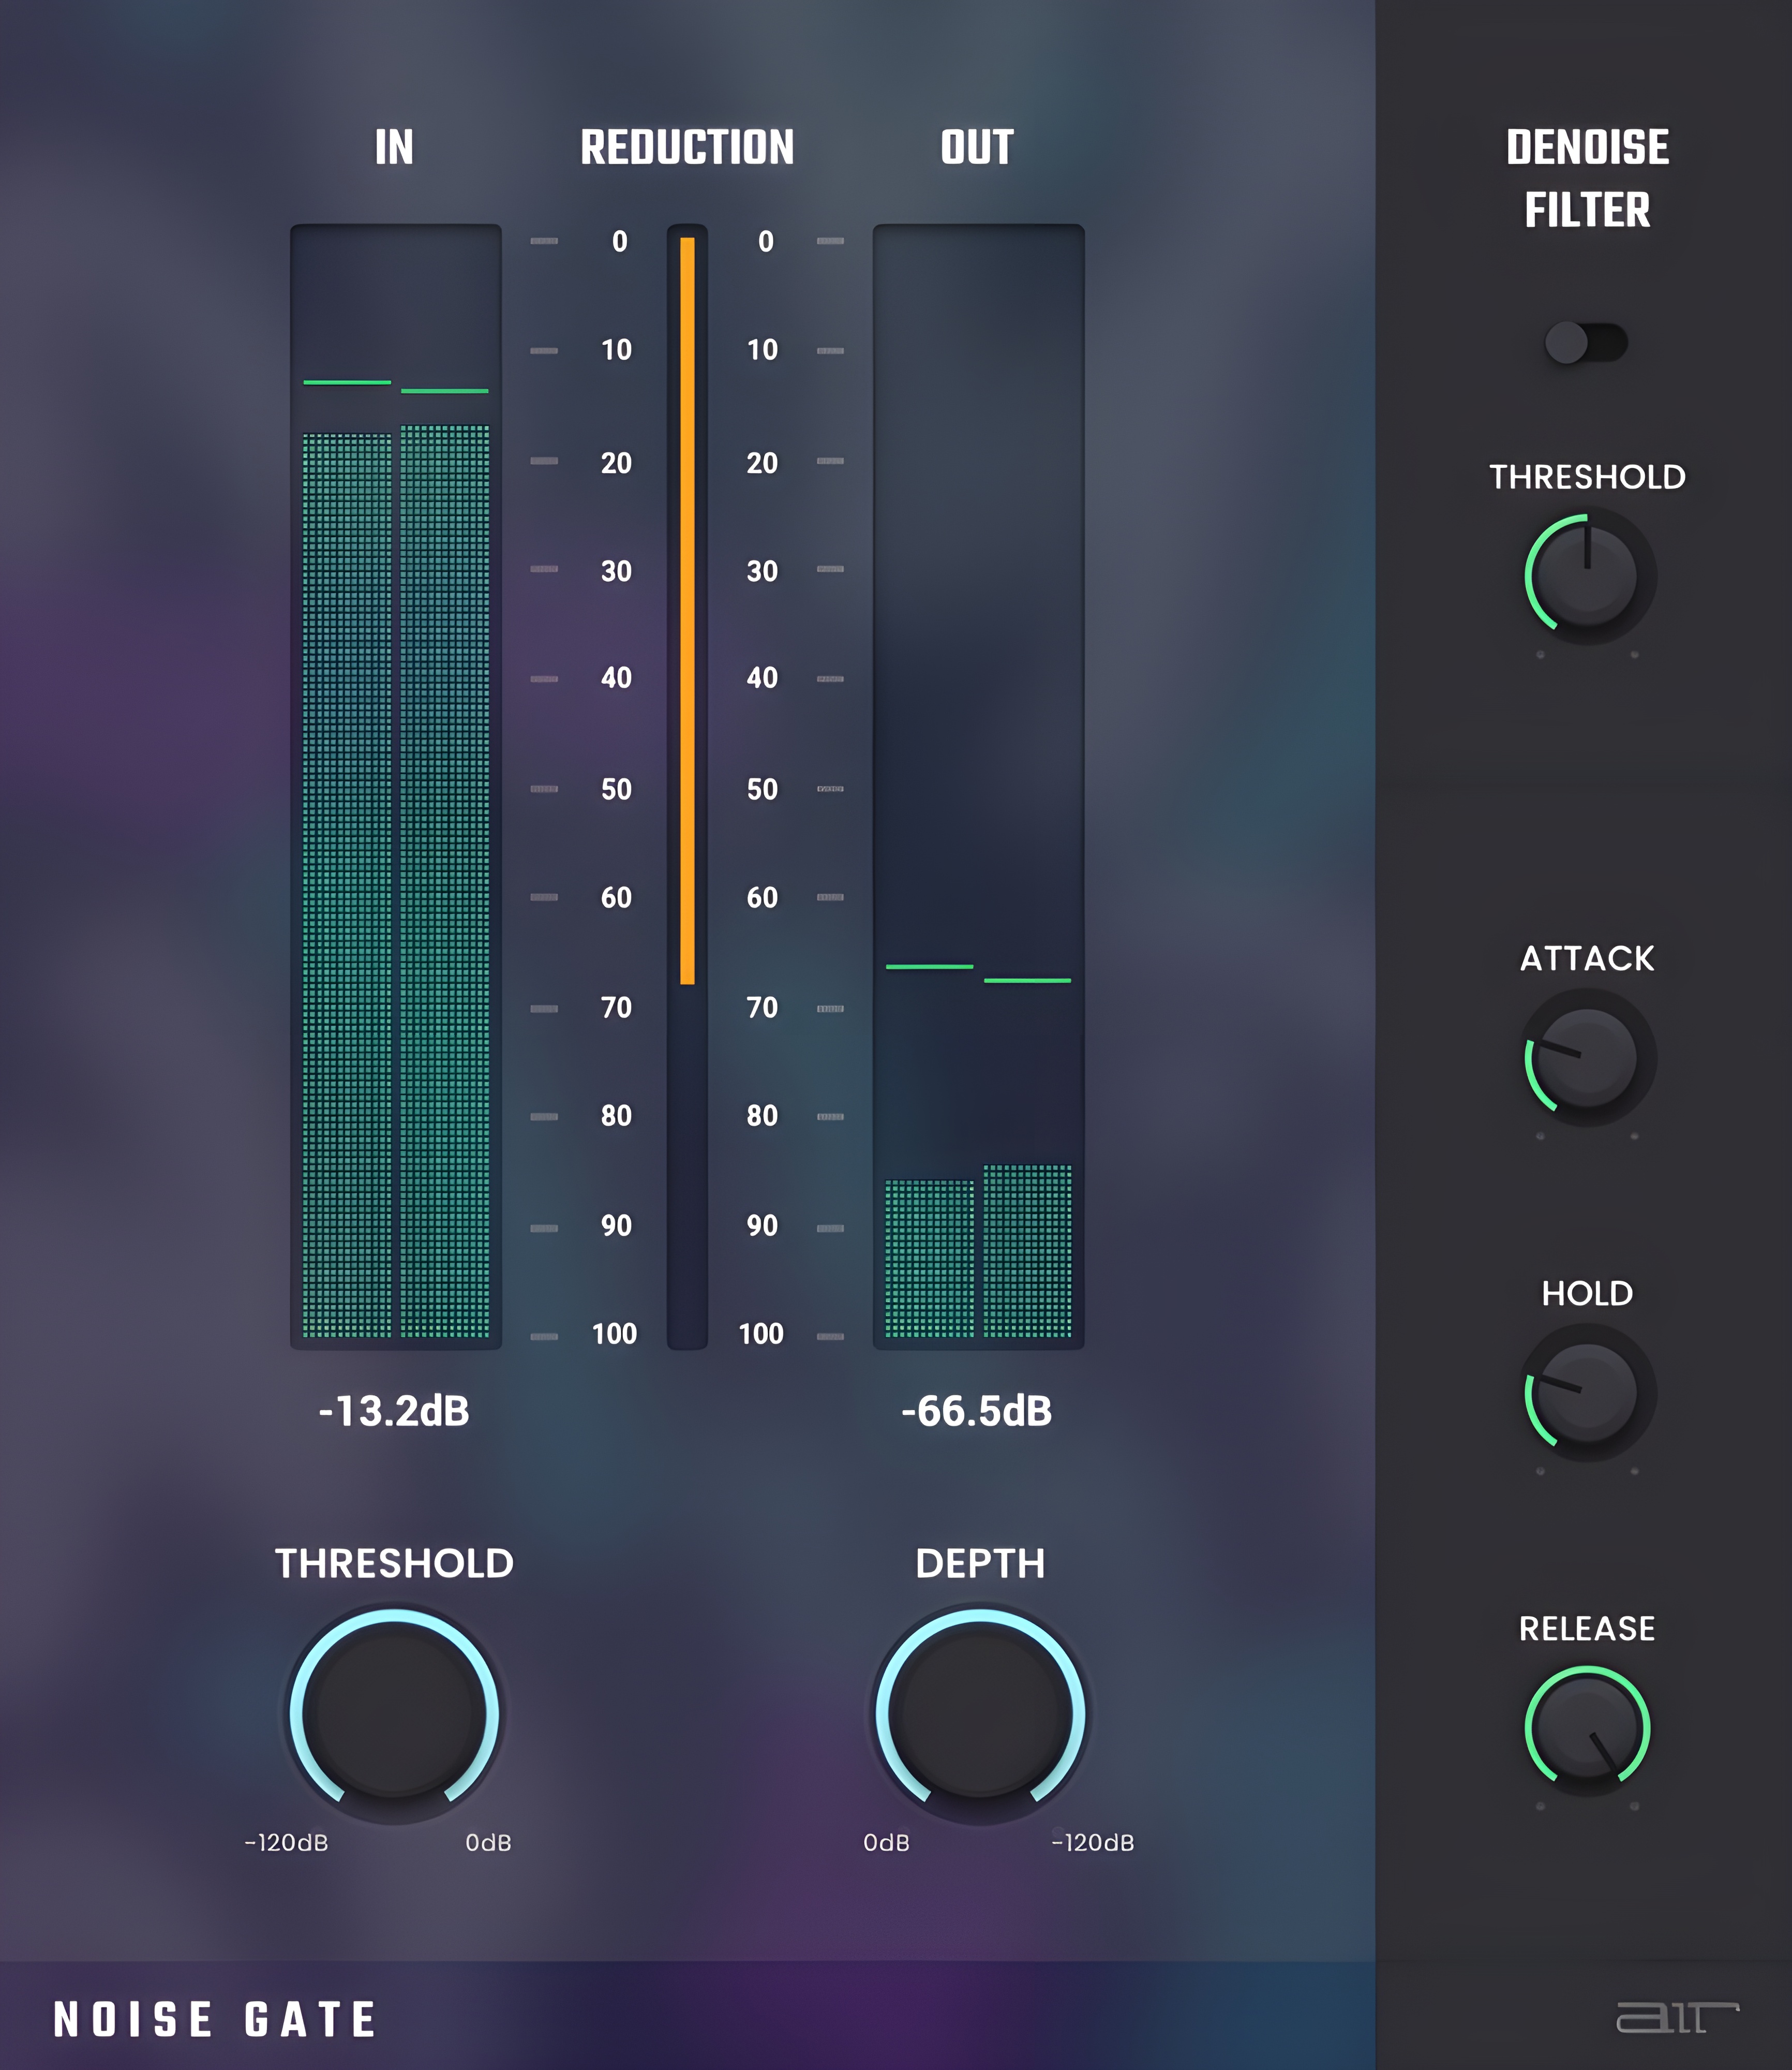Click the Denoise Threshold knob
The image size is (1792, 2070).
[x=1586, y=578]
